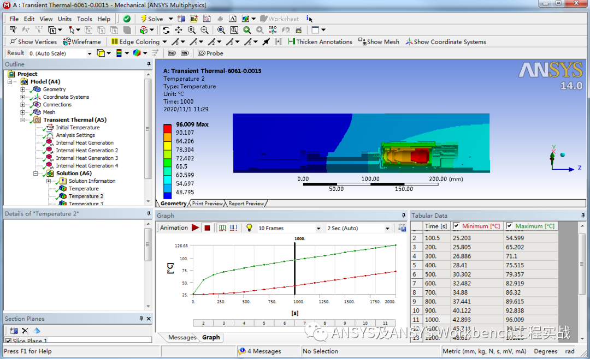Click the distributed frames icon in Graph toolbar

(222, 228)
